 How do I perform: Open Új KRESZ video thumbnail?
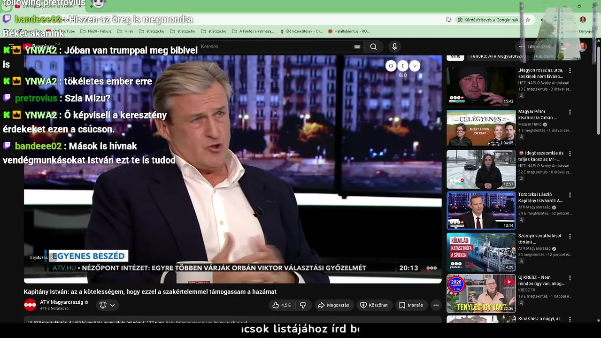coord(481,293)
